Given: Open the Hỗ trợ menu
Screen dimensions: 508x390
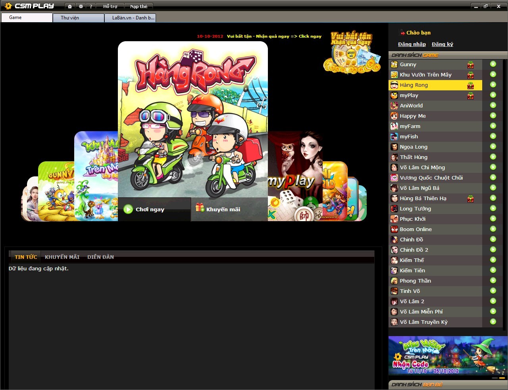Looking at the screenshot, I should coord(110,6).
